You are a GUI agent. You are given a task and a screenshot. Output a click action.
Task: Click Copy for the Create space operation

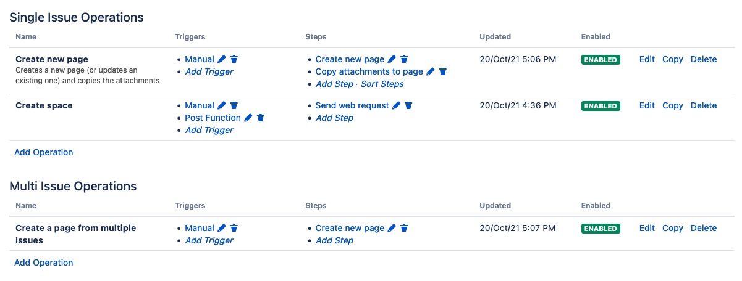tap(672, 106)
